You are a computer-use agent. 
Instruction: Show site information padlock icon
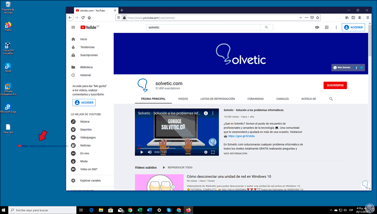[x=124, y=18]
